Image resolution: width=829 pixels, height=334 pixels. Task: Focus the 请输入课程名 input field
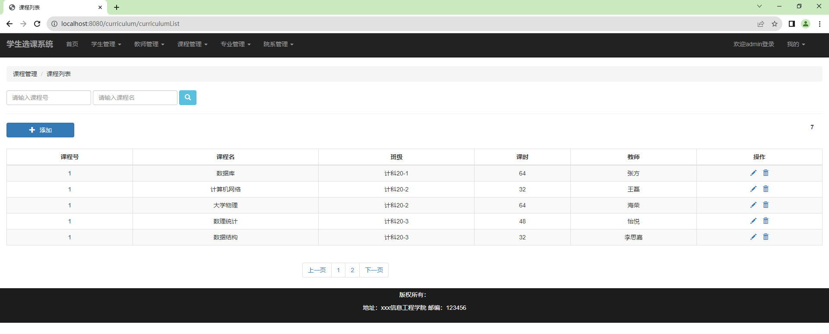tap(135, 98)
